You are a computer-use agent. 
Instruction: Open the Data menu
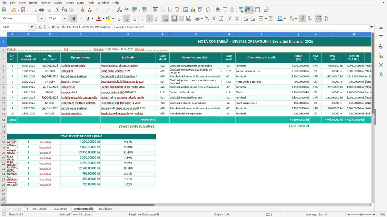80,3
